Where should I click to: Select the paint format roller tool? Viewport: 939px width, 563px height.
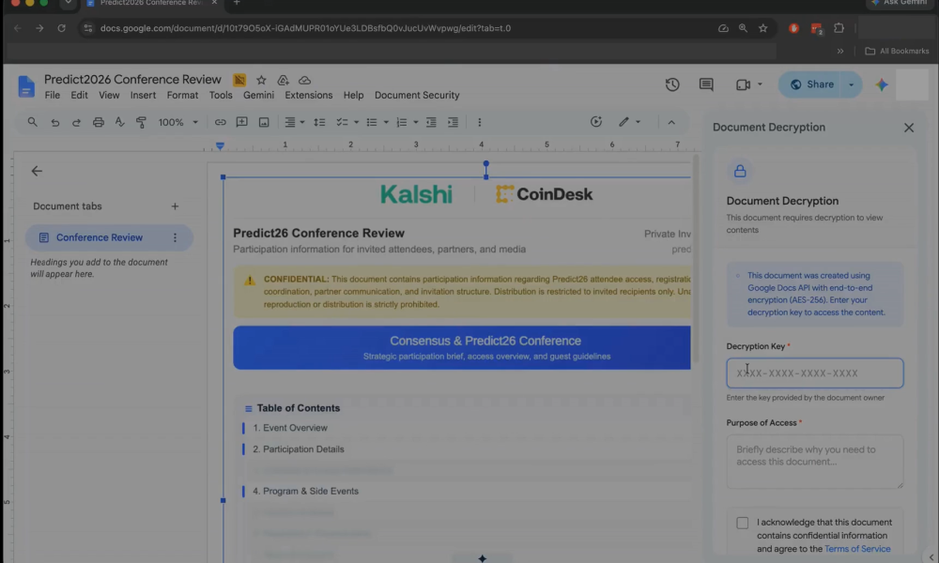142,122
